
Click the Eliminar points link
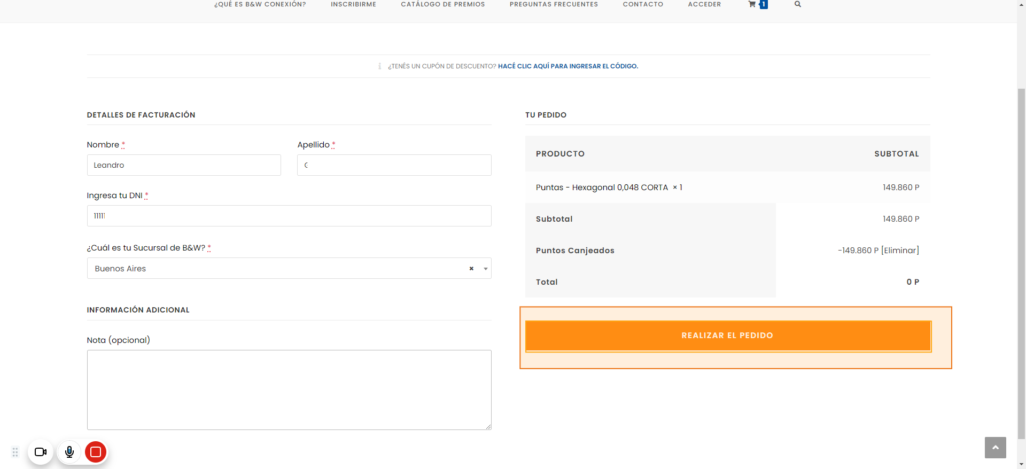(900, 251)
